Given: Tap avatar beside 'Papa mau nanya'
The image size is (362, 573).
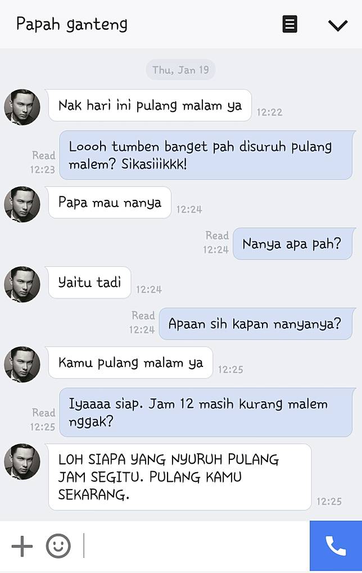Looking at the screenshot, I should pyautogui.click(x=22, y=204).
